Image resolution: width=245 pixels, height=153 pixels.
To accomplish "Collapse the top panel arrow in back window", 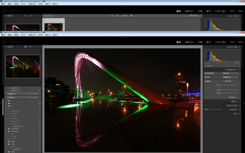I will click(122, 6).
